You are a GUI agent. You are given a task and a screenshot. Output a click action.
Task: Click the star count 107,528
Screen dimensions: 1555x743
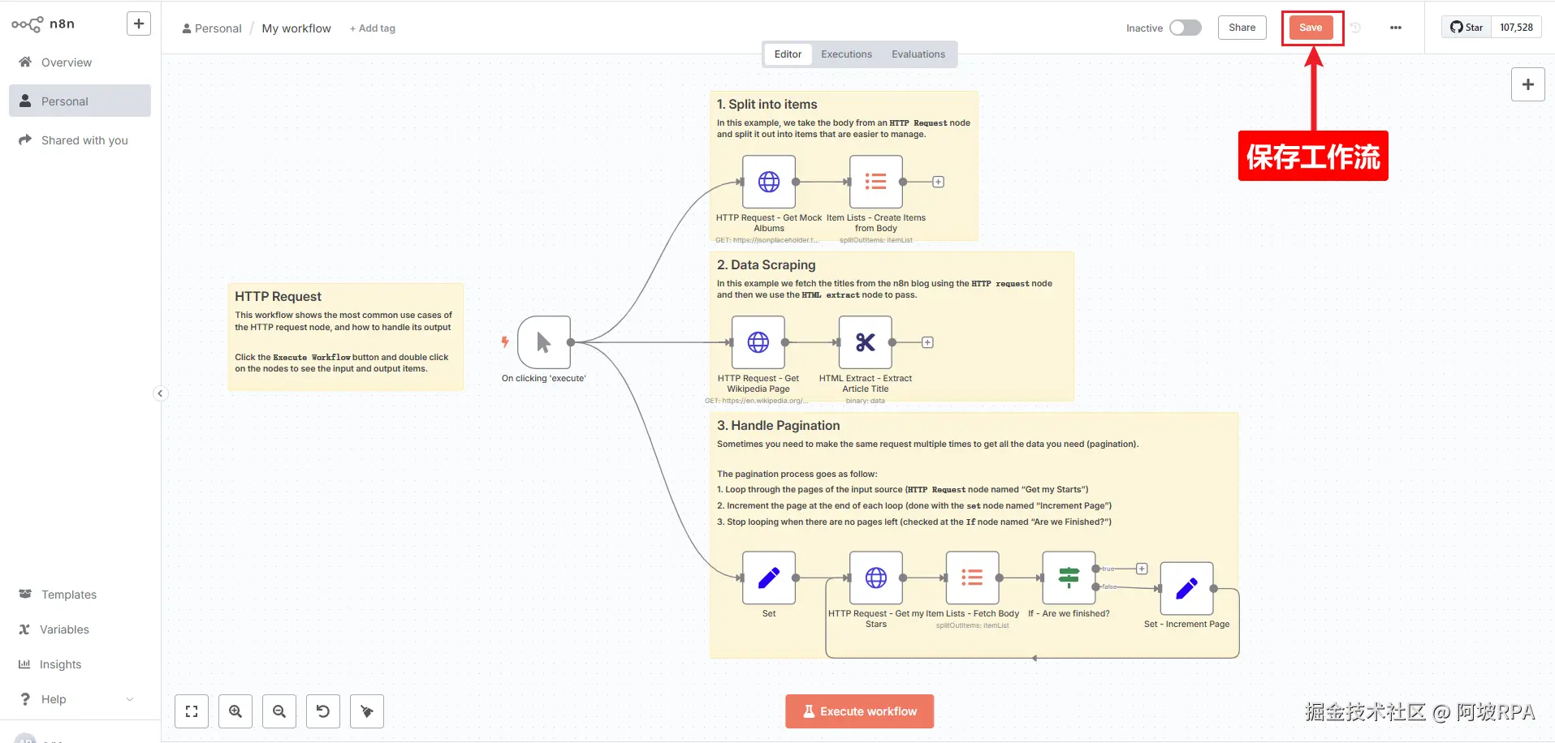pyautogui.click(x=1516, y=28)
